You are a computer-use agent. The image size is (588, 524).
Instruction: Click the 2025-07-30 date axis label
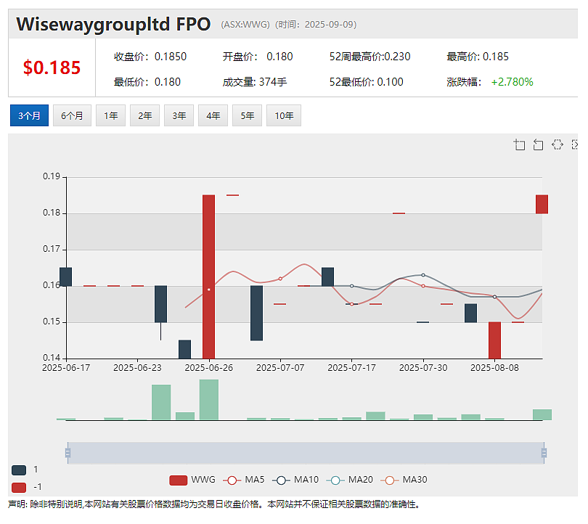423,368
